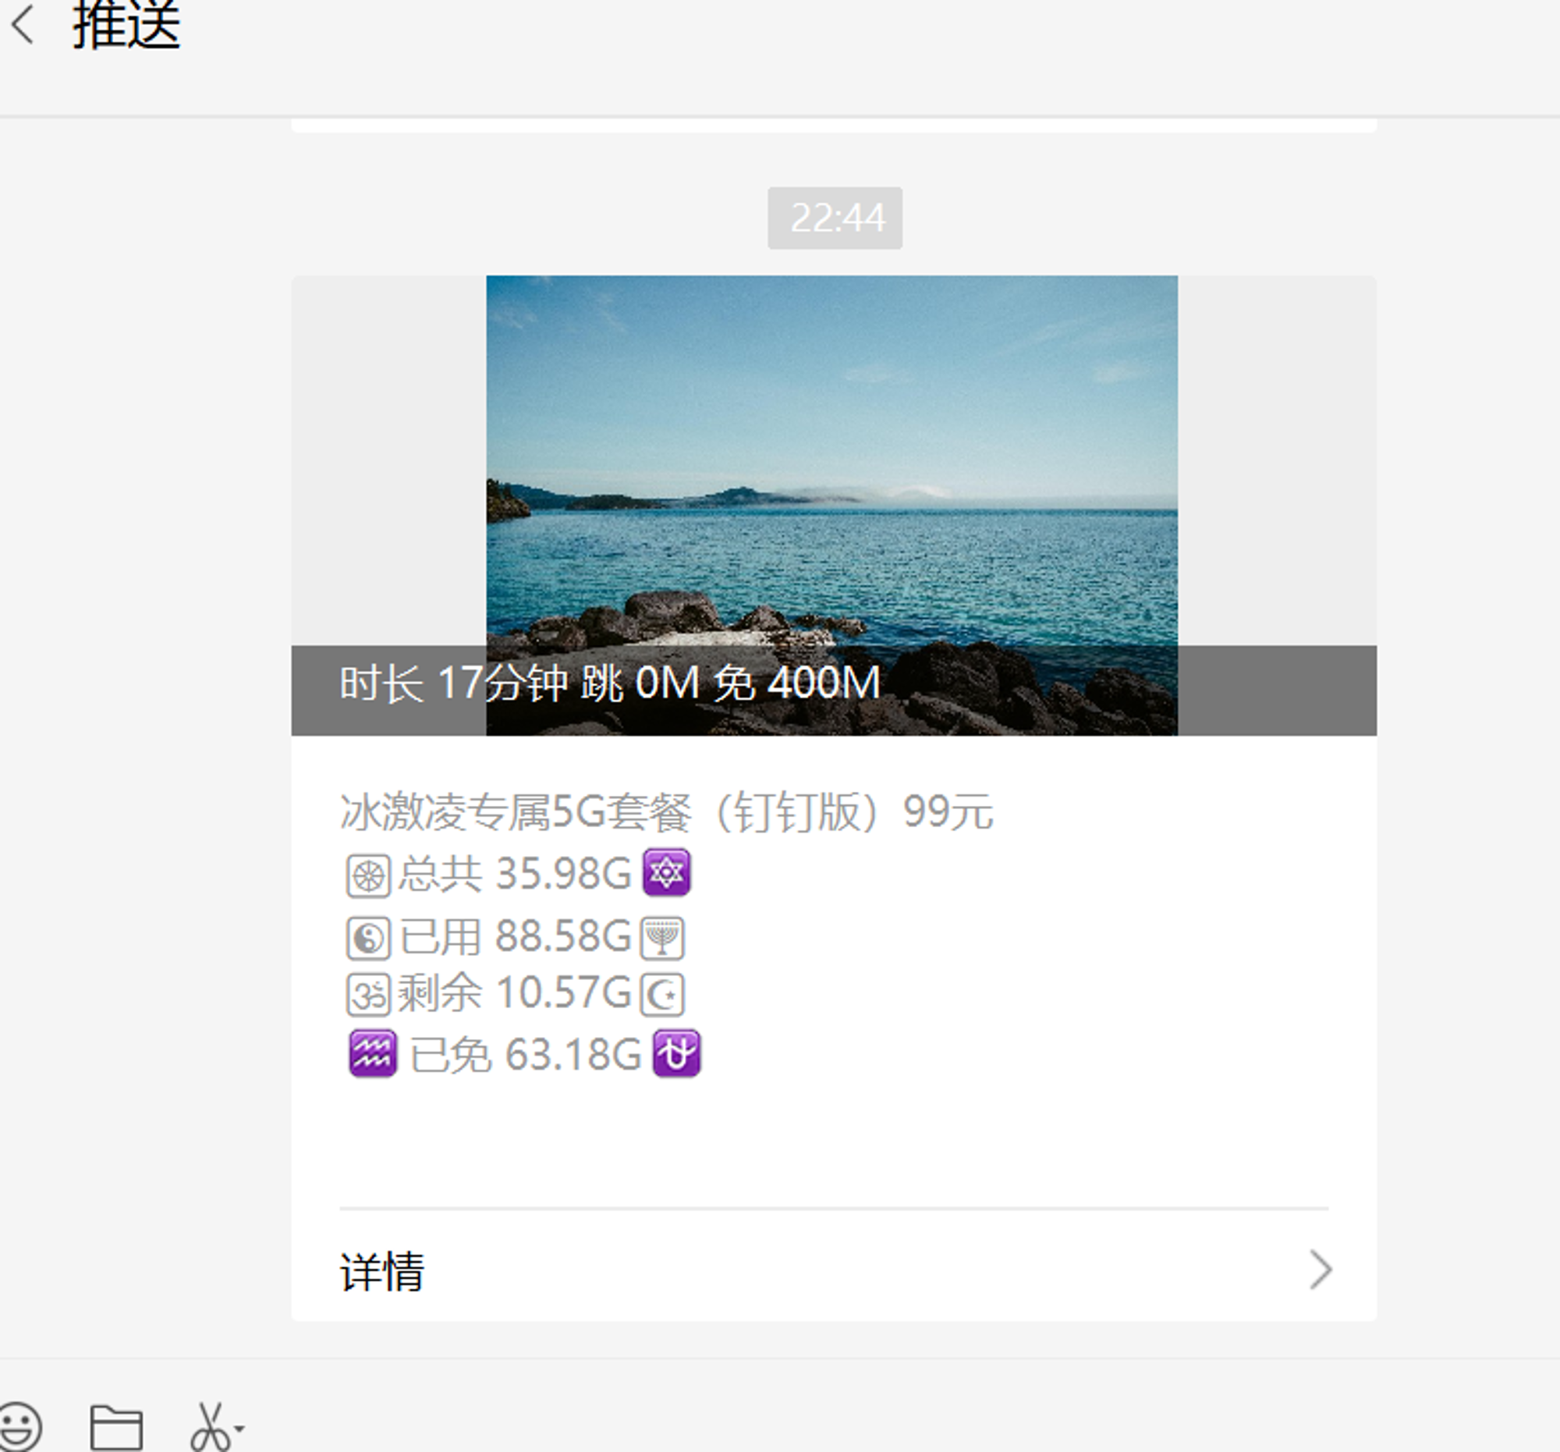Click the star and crescent emoji after 10.57G
Screen dimensions: 1560x1452
tap(663, 995)
